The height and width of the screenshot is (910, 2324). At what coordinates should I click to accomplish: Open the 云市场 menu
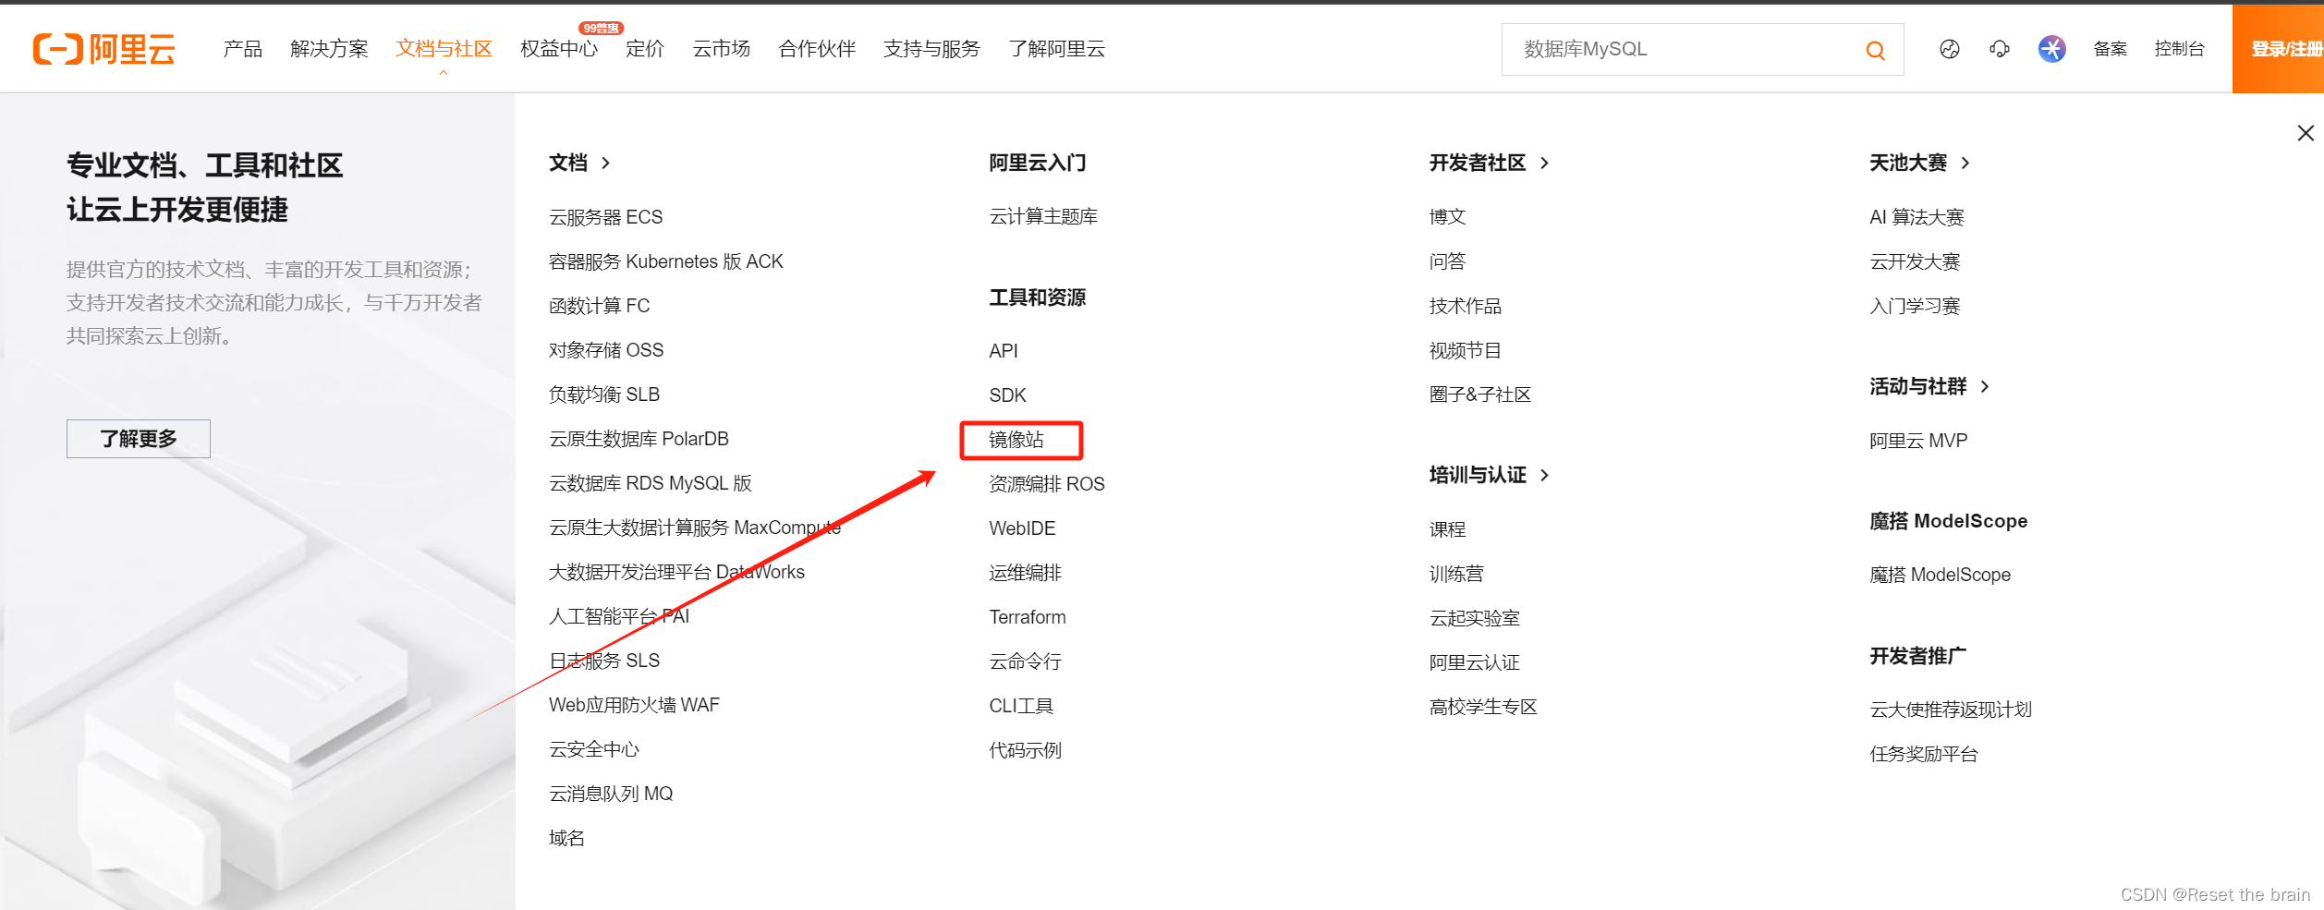tap(722, 49)
